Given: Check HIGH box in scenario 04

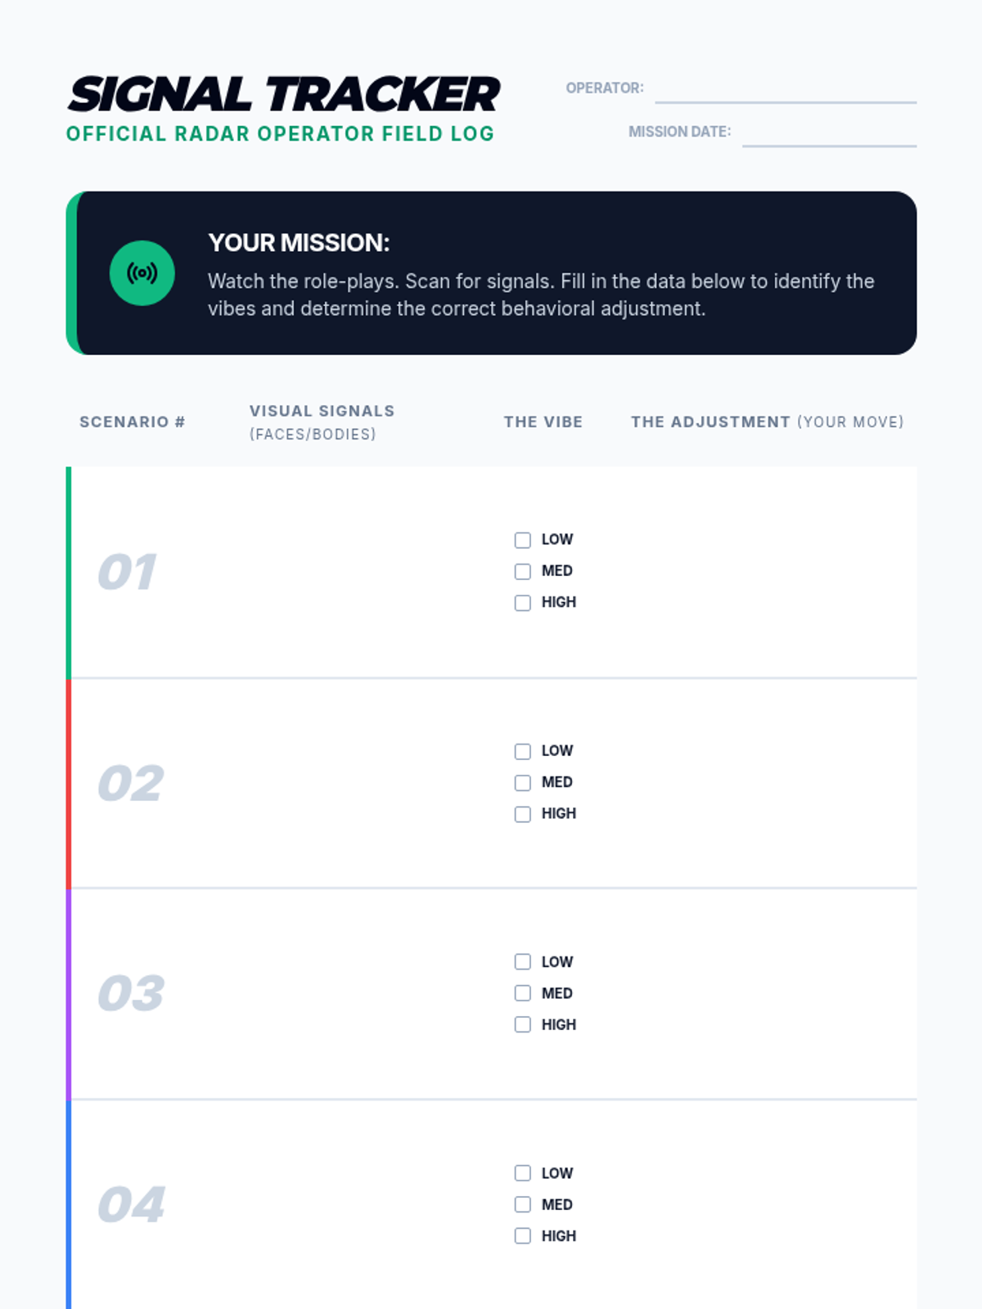Looking at the screenshot, I should 523,1236.
